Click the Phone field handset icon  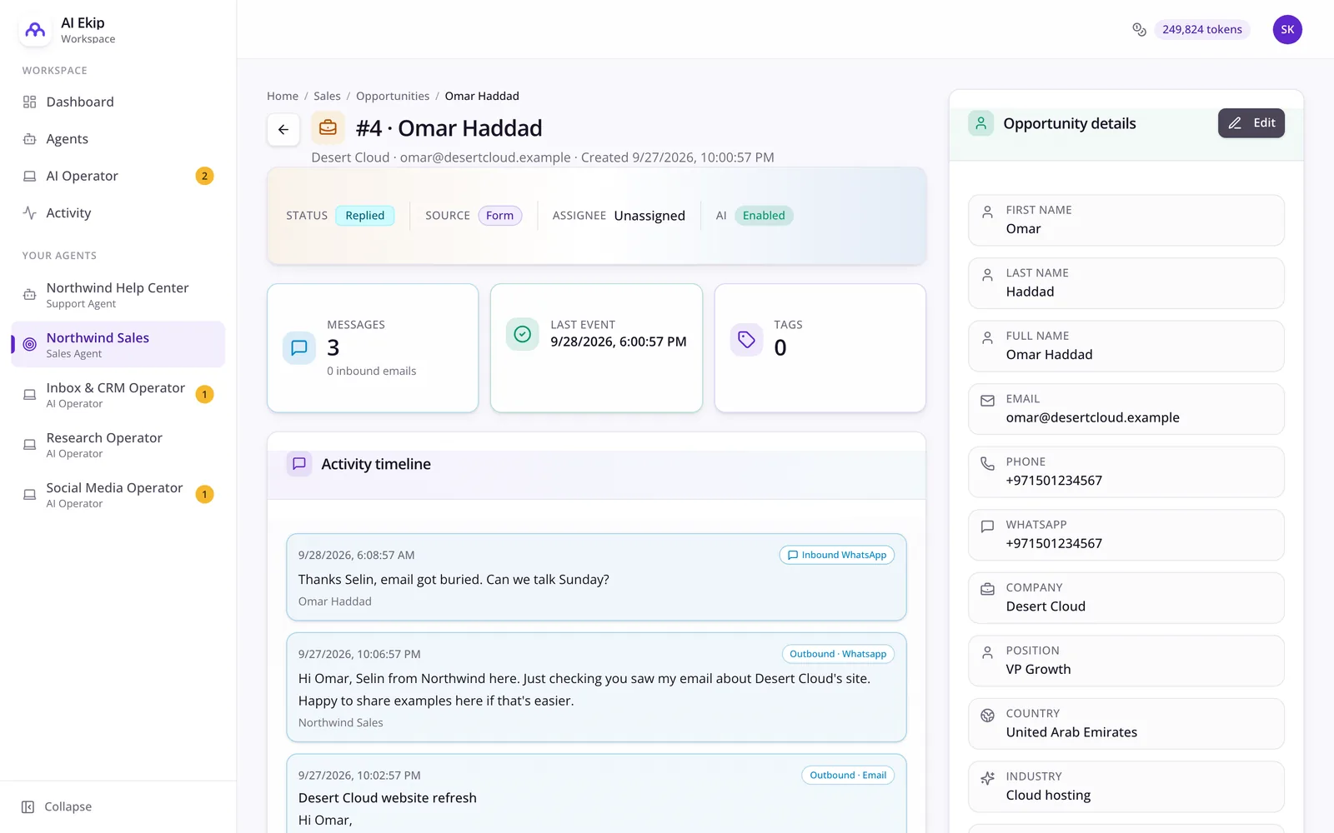pos(987,464)
